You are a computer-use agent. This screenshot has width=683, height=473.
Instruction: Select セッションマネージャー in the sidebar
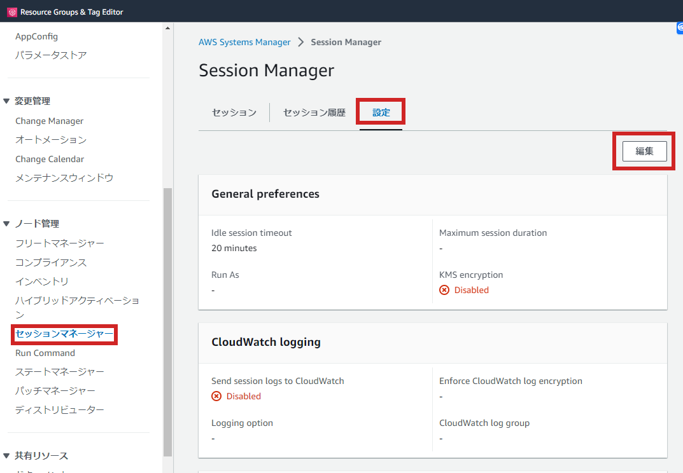point(64,334)
